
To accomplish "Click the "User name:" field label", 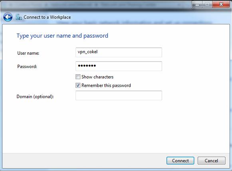I will point(28,53).
